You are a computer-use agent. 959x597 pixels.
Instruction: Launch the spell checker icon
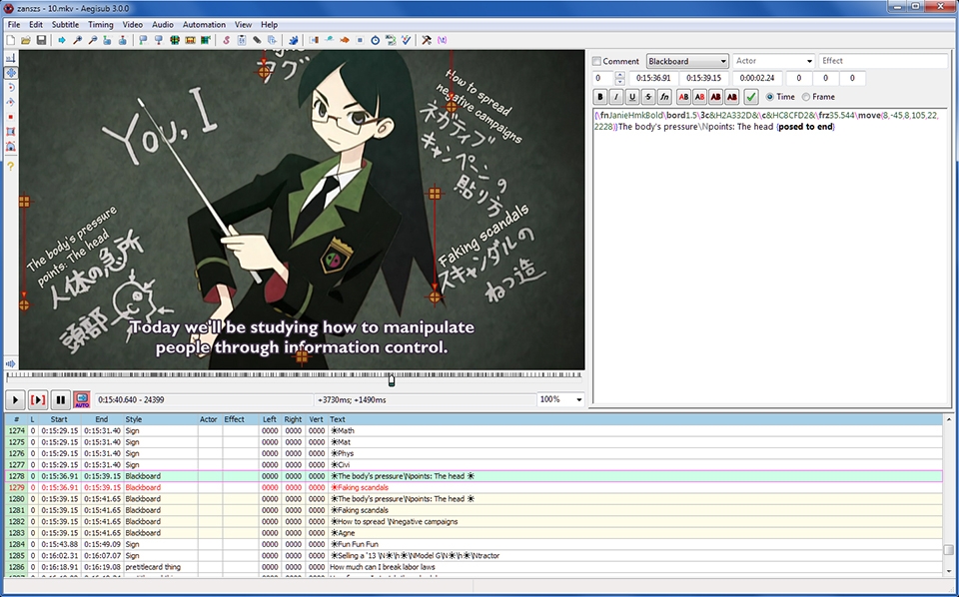tap(406, 40)
